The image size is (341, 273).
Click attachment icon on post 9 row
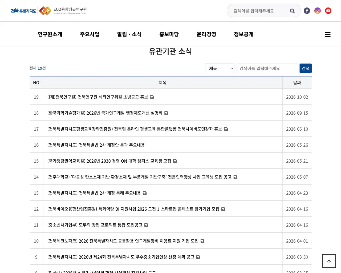pyautogui.click(x=198, y=257)
